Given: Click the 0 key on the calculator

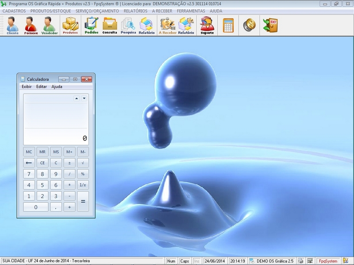Looking at the screenshot, I should click(36, 207).
